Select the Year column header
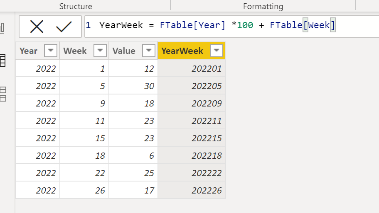 (x=38, y=51)
